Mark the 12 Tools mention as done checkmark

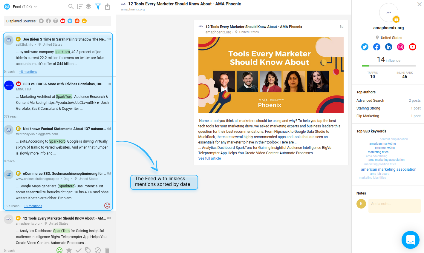[x=79, y=250]
